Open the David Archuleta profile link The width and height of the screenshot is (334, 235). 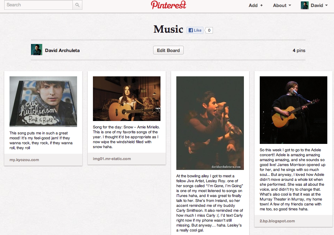tap(62, 50)
